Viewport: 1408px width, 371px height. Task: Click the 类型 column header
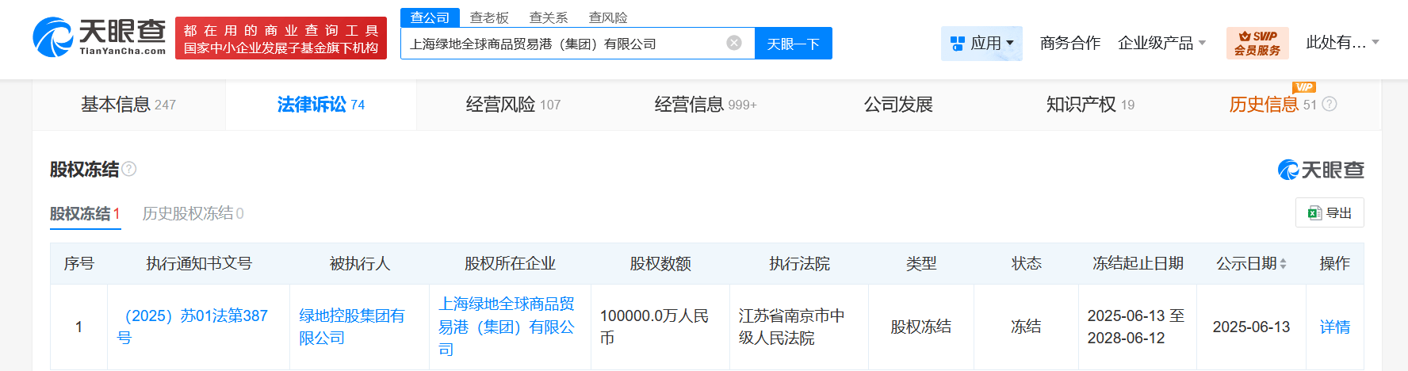point(921,263)
